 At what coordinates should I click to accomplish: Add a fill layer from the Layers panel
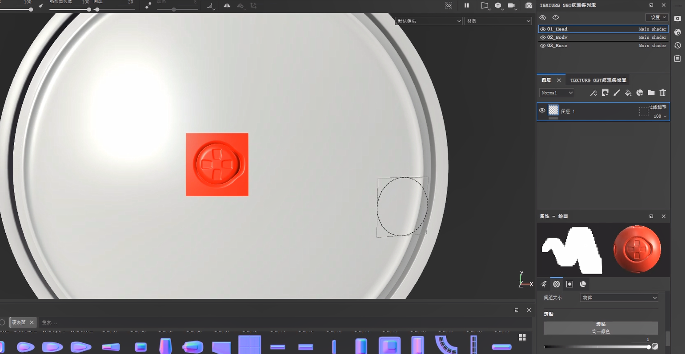point(629,92)
